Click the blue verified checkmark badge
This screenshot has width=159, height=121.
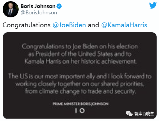[59, 6]
